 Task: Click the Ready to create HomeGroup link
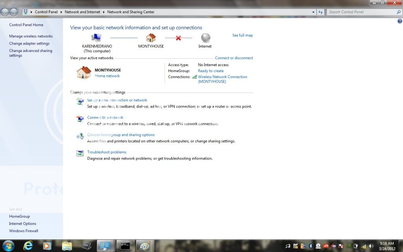211,71
